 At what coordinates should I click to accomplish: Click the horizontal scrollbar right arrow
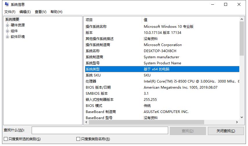(x=237, y=122)
